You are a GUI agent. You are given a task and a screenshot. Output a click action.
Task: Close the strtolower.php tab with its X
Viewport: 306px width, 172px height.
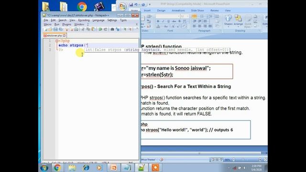click(x=64, y=35)
